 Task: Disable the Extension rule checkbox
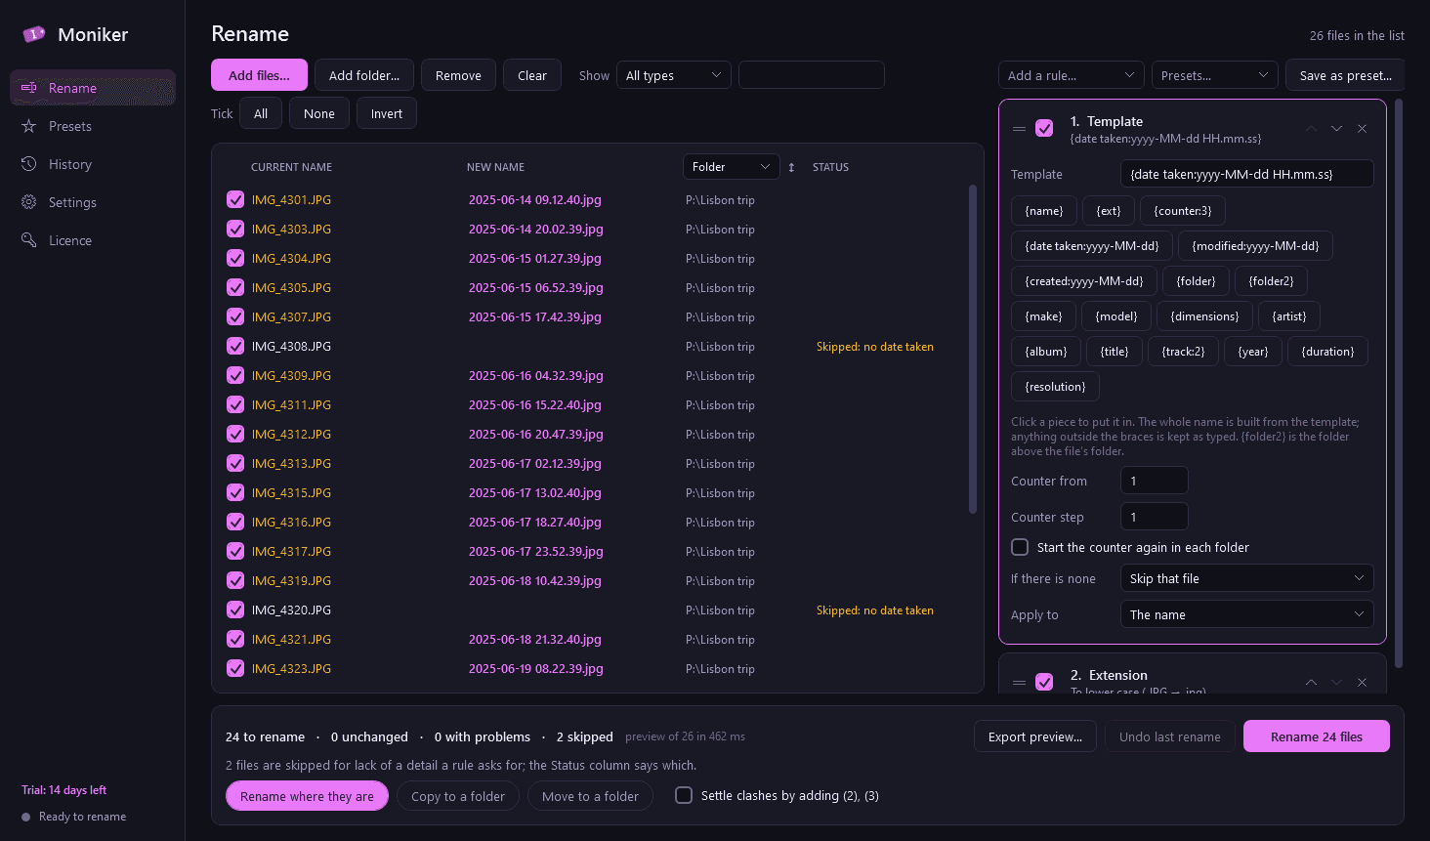point(1044,682)
